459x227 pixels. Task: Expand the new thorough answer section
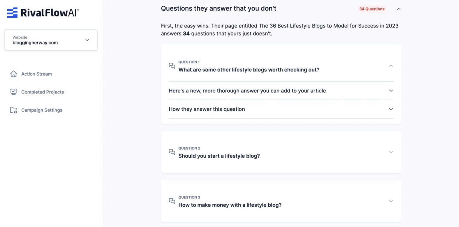(391, 91)
